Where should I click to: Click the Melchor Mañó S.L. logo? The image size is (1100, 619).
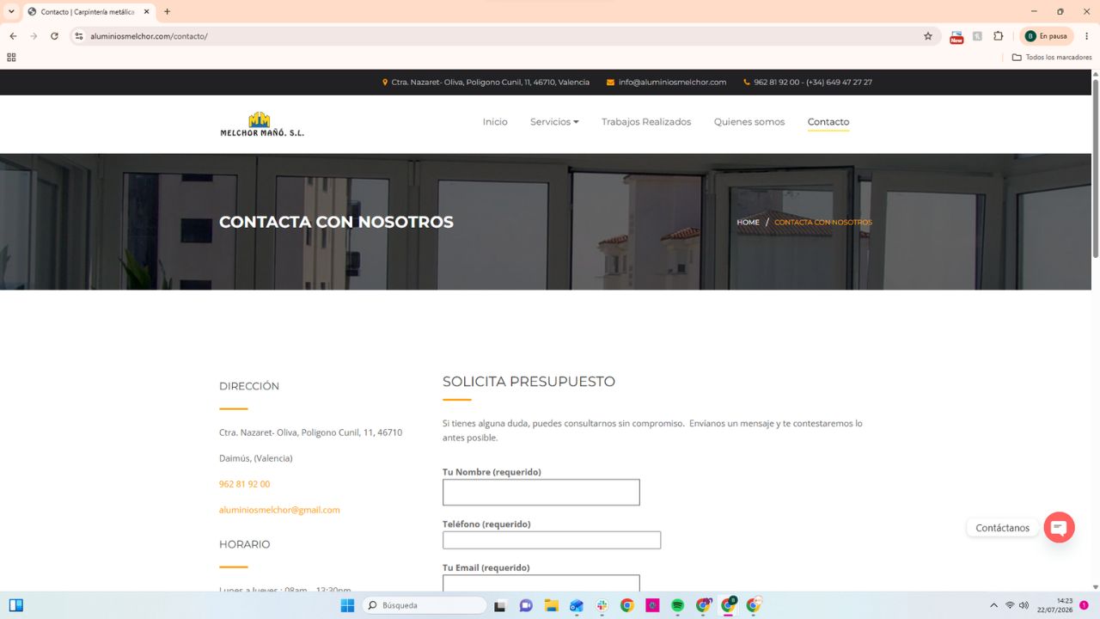pos(262,124)
